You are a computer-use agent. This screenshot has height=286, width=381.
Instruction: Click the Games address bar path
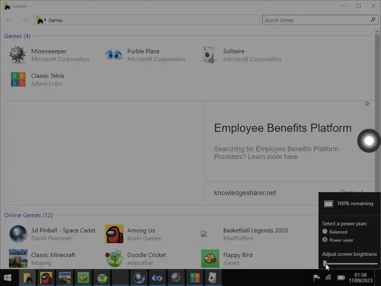point(147,20)
